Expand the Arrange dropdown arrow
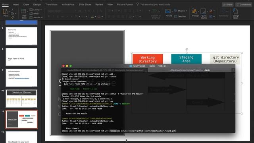The height and width of the screenshot is (143, 254). (198, 11)
